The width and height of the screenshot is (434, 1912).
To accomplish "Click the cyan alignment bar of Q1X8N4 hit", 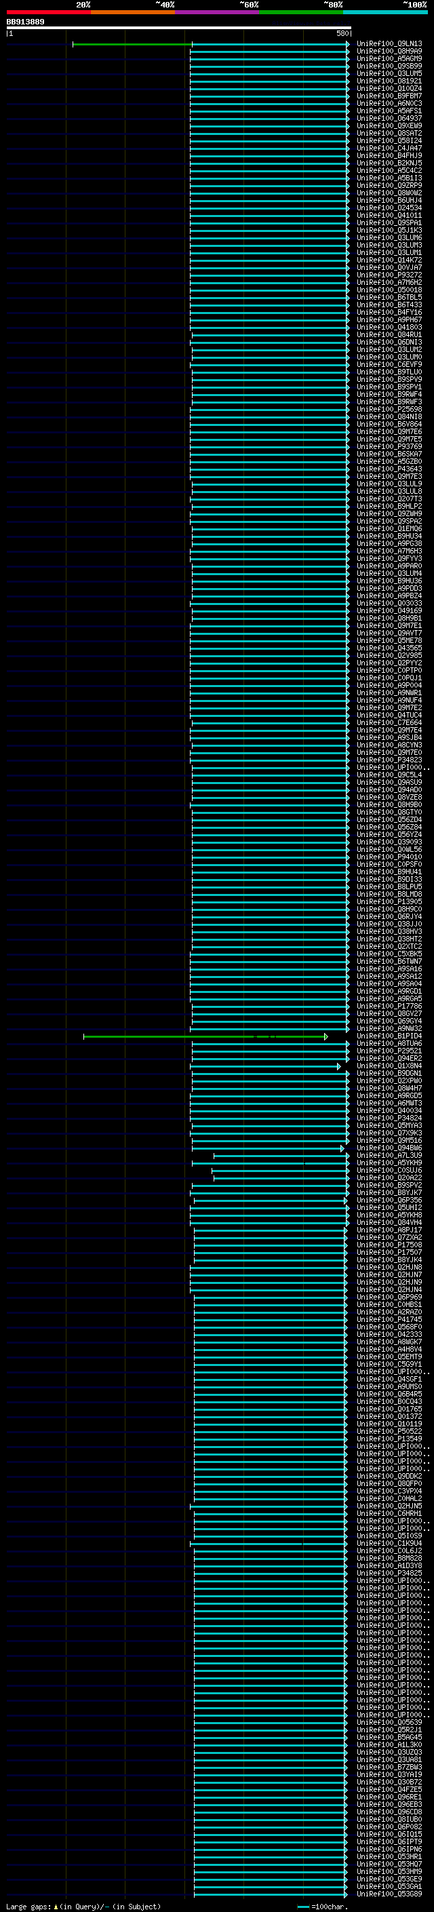I will coord(265,1067).
